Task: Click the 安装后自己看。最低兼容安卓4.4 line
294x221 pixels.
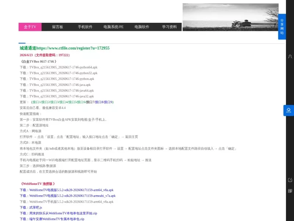Action: tap(43, 108)
